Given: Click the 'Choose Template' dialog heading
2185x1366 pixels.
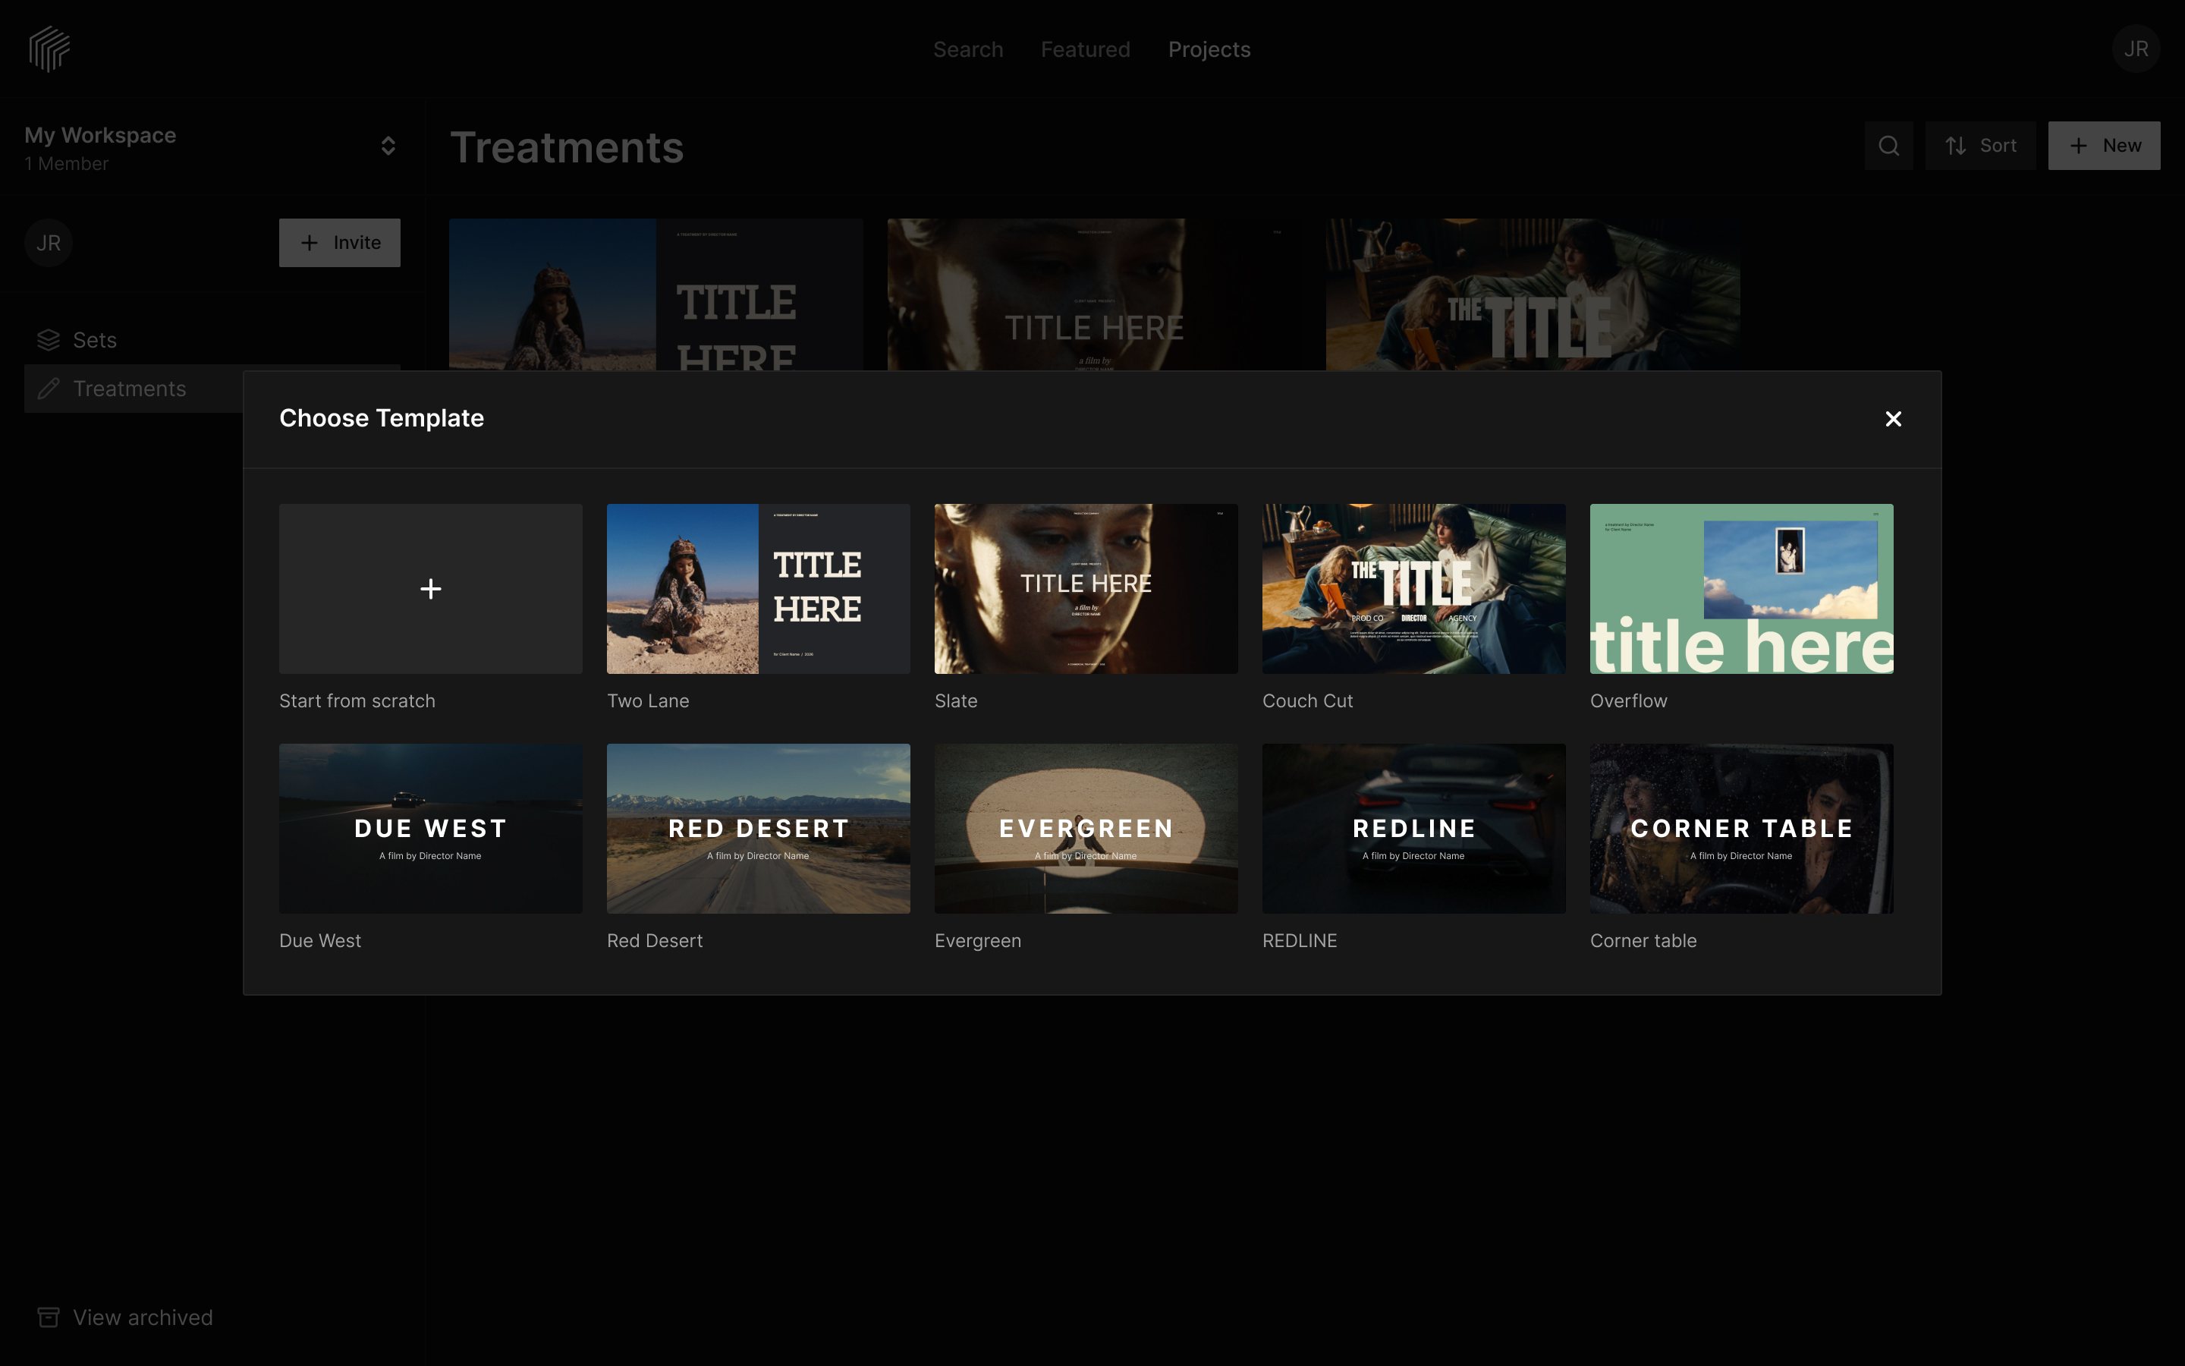Looking at the screenshot, I should (381, 418).
